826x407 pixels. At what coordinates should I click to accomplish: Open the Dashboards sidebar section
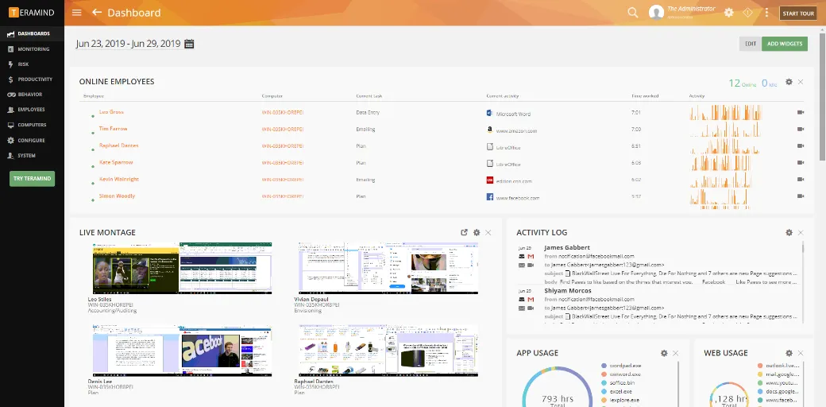click(32, 33)
